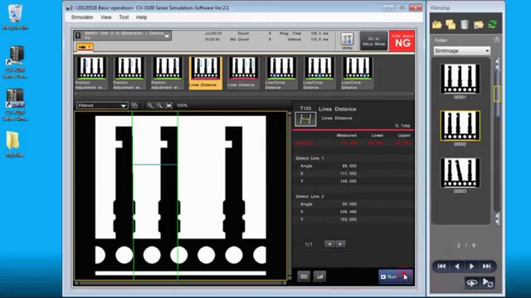Select second Position Adjustment tool thumbnail

coord(129,73)
